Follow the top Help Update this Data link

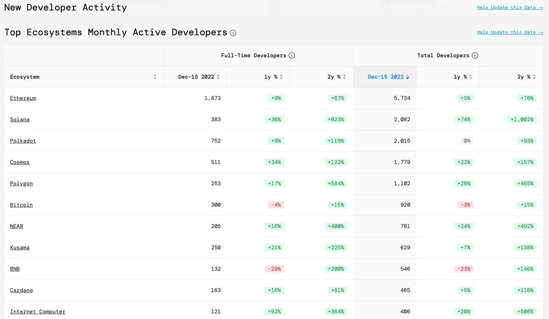click(x=510, y=7)
